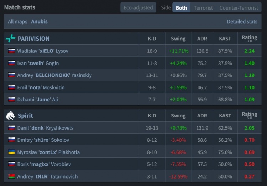This screenshot has height=186, width=267.
Task: Open Vladislav 'xiELO' Lysov's player profile
Action: (43, 51)
